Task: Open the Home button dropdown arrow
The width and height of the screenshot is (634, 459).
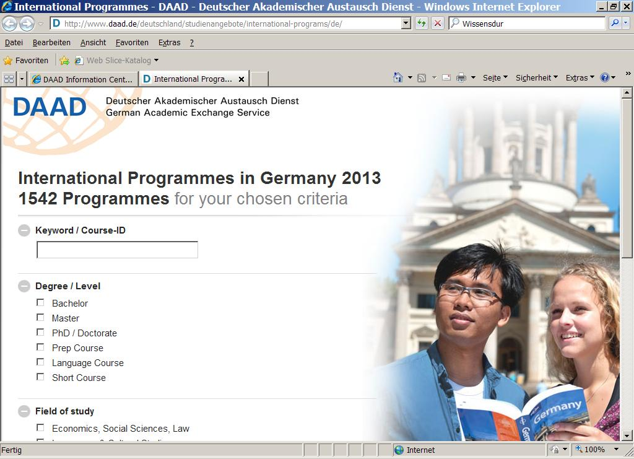Action: (x=410, y=77)
